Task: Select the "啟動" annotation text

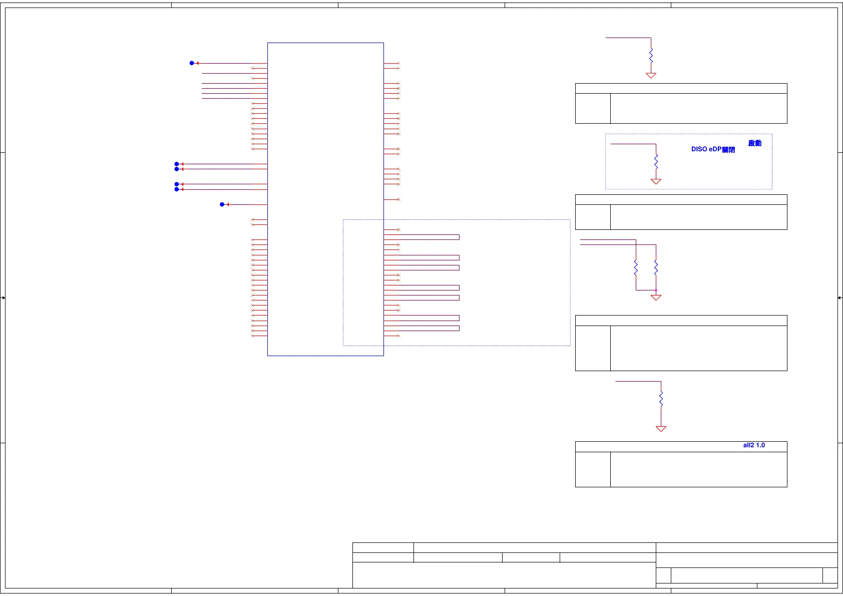Action: [755, 143]
